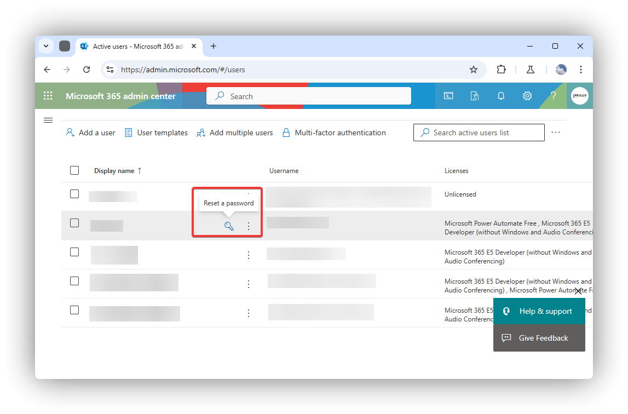The image size is (628, 414).
Task: Click Add multiple users
Action: [x=235, y=133]
